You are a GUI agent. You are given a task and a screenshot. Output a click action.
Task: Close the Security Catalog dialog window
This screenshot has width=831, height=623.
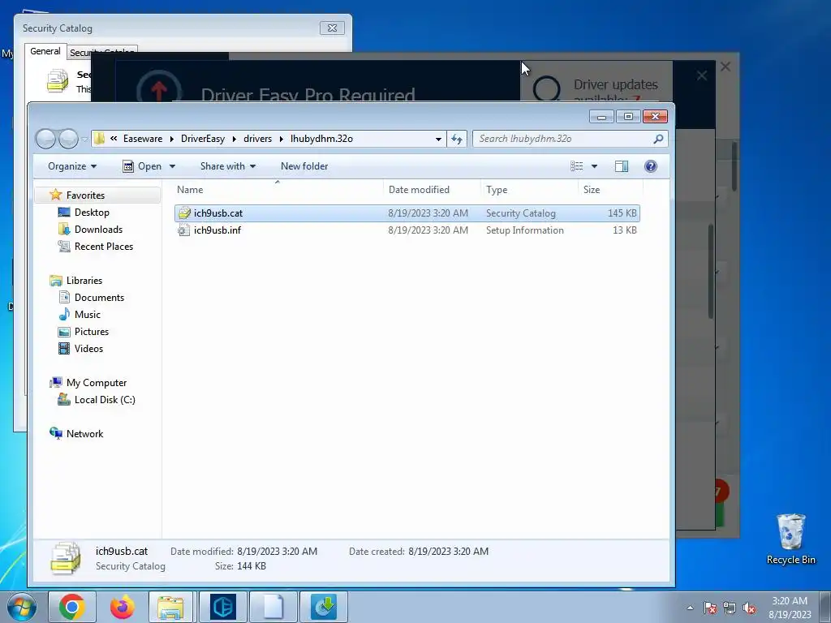(x=332, y=28)
